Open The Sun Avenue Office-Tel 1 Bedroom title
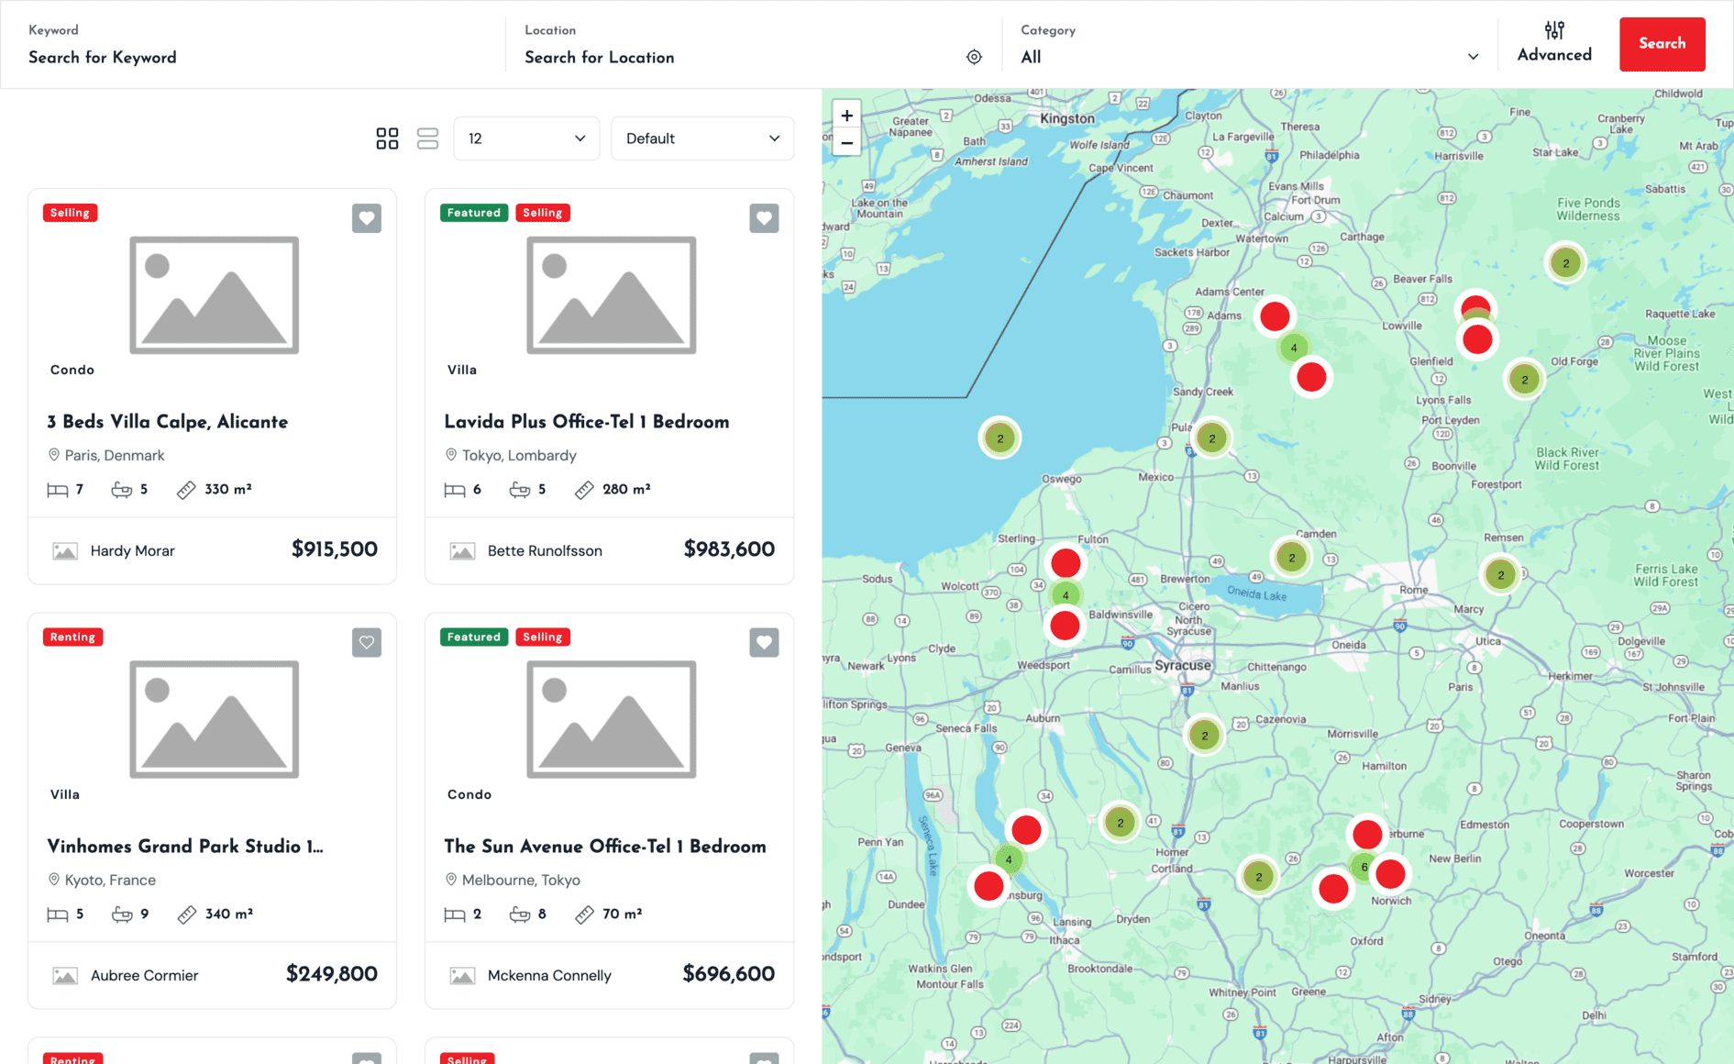Image resolution: width=1734 pixels, height=1064 pixels. 604,847
